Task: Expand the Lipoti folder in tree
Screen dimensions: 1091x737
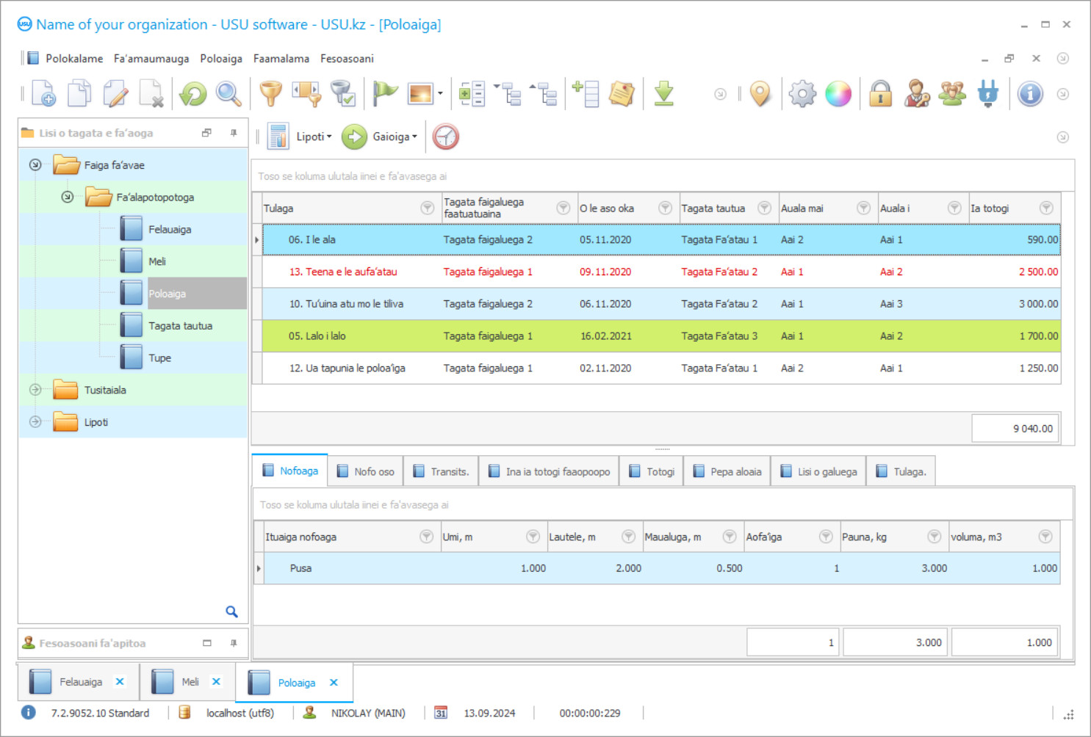Action: (35, 422)
